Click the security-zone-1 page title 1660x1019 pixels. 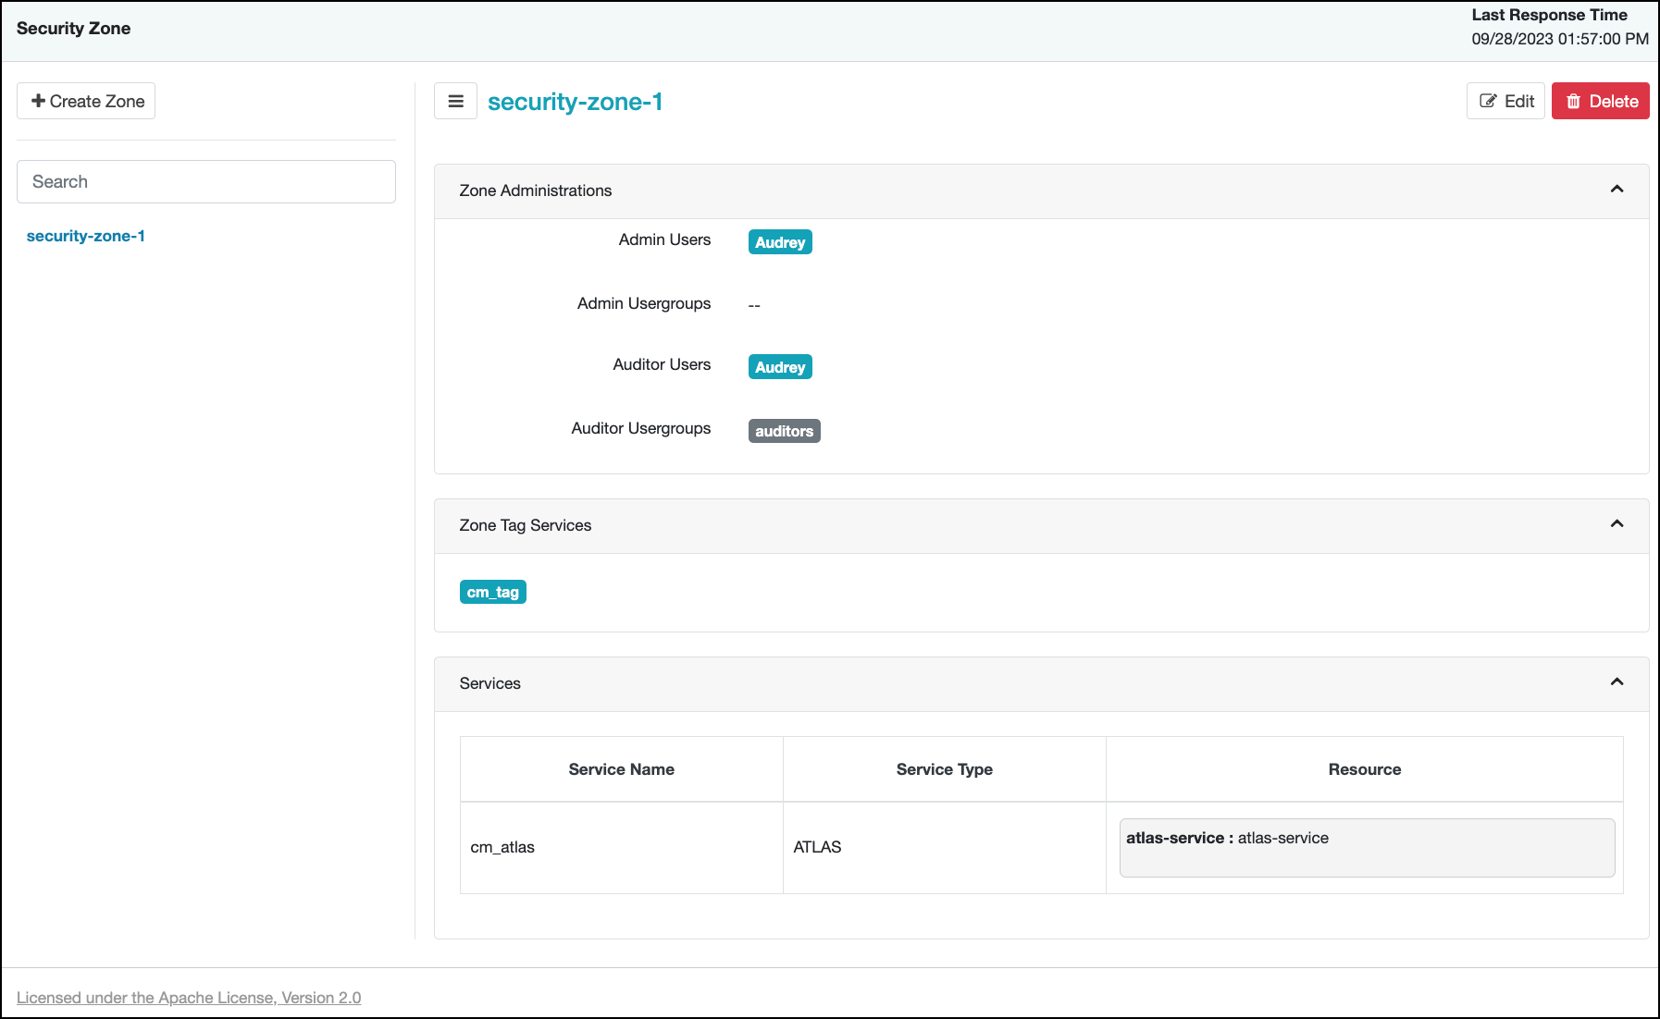pos(575,102)
